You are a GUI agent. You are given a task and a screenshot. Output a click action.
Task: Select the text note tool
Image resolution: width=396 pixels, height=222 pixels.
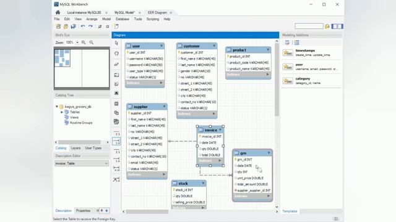pyautogui.click(x=116, y=84)
